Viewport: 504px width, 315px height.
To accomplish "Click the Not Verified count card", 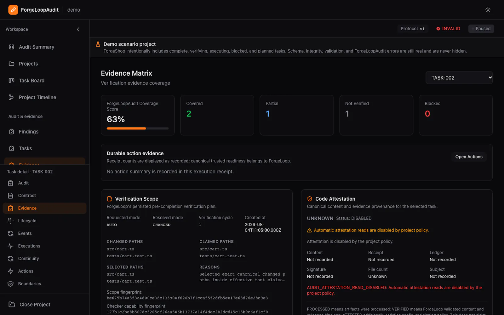I will (376, 115).
